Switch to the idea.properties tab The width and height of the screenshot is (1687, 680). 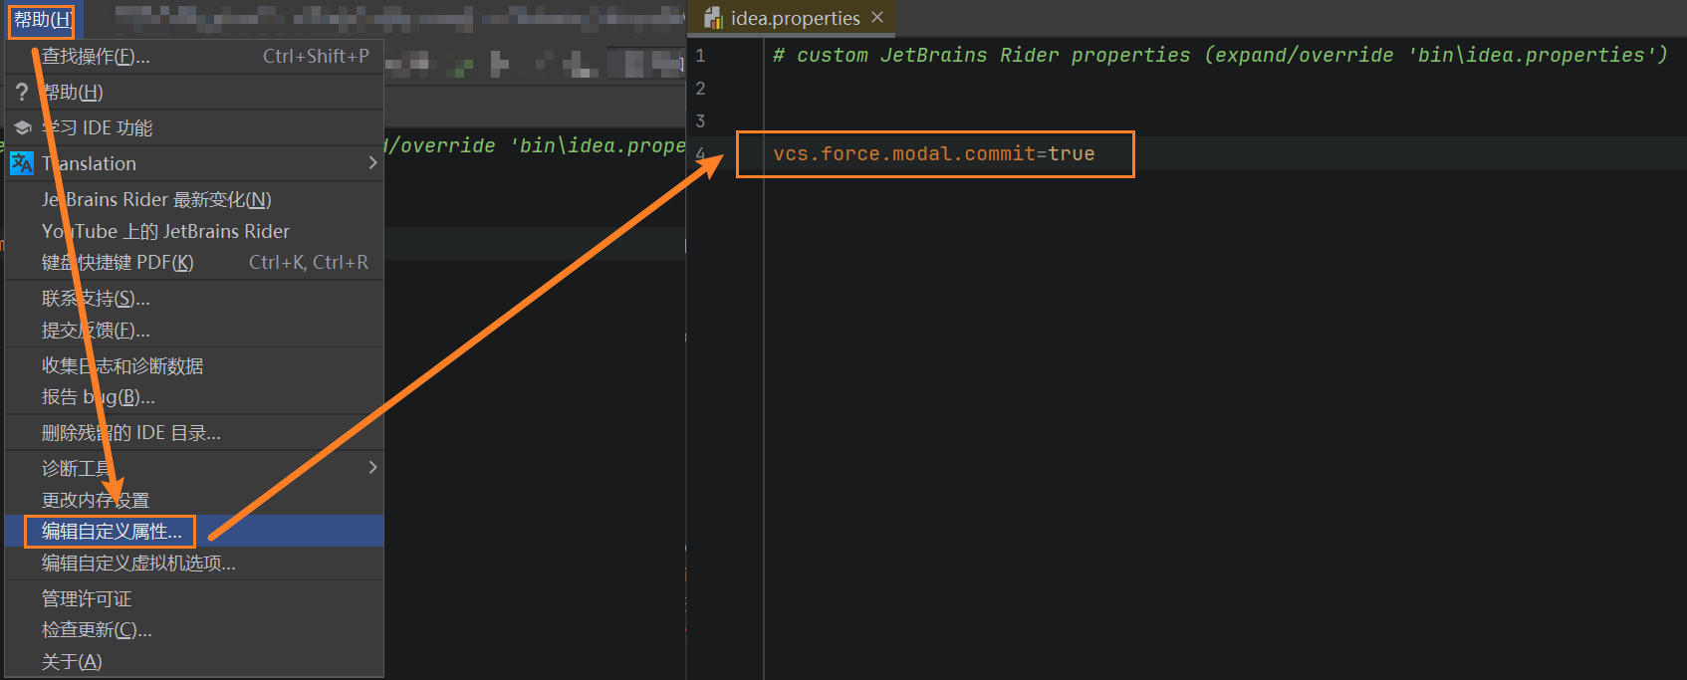pyautogui.click(x=795, y=18)
